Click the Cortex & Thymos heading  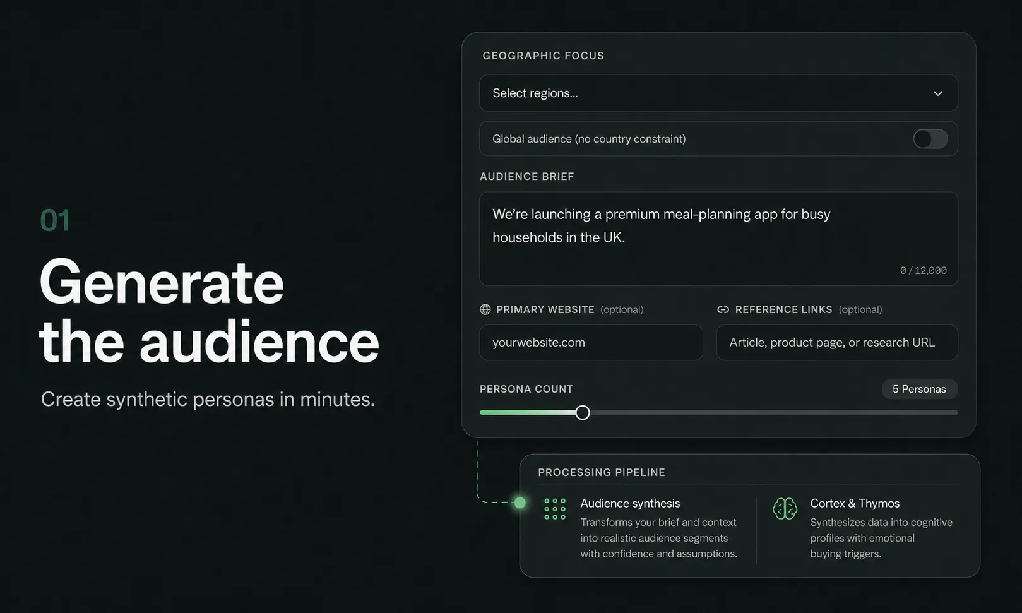point(855,503)
